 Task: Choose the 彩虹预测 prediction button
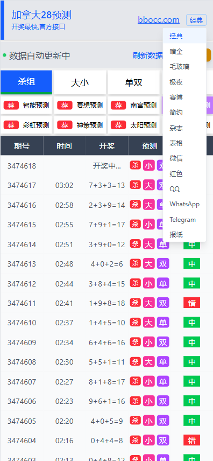click(26, 125)
